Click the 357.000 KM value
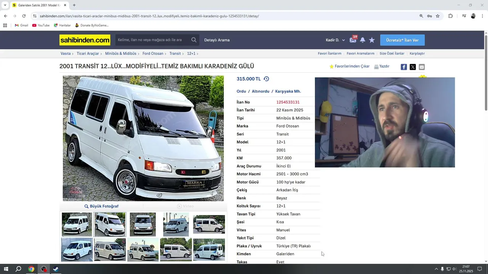This screenshot has height=274, width=488. click(284, 158)
